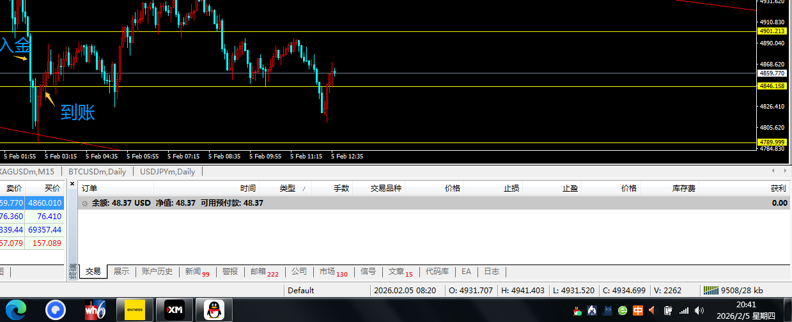Open the 新闻 tab in the terminal
This screenshot has width=792, height=322.
click(196, 272)
